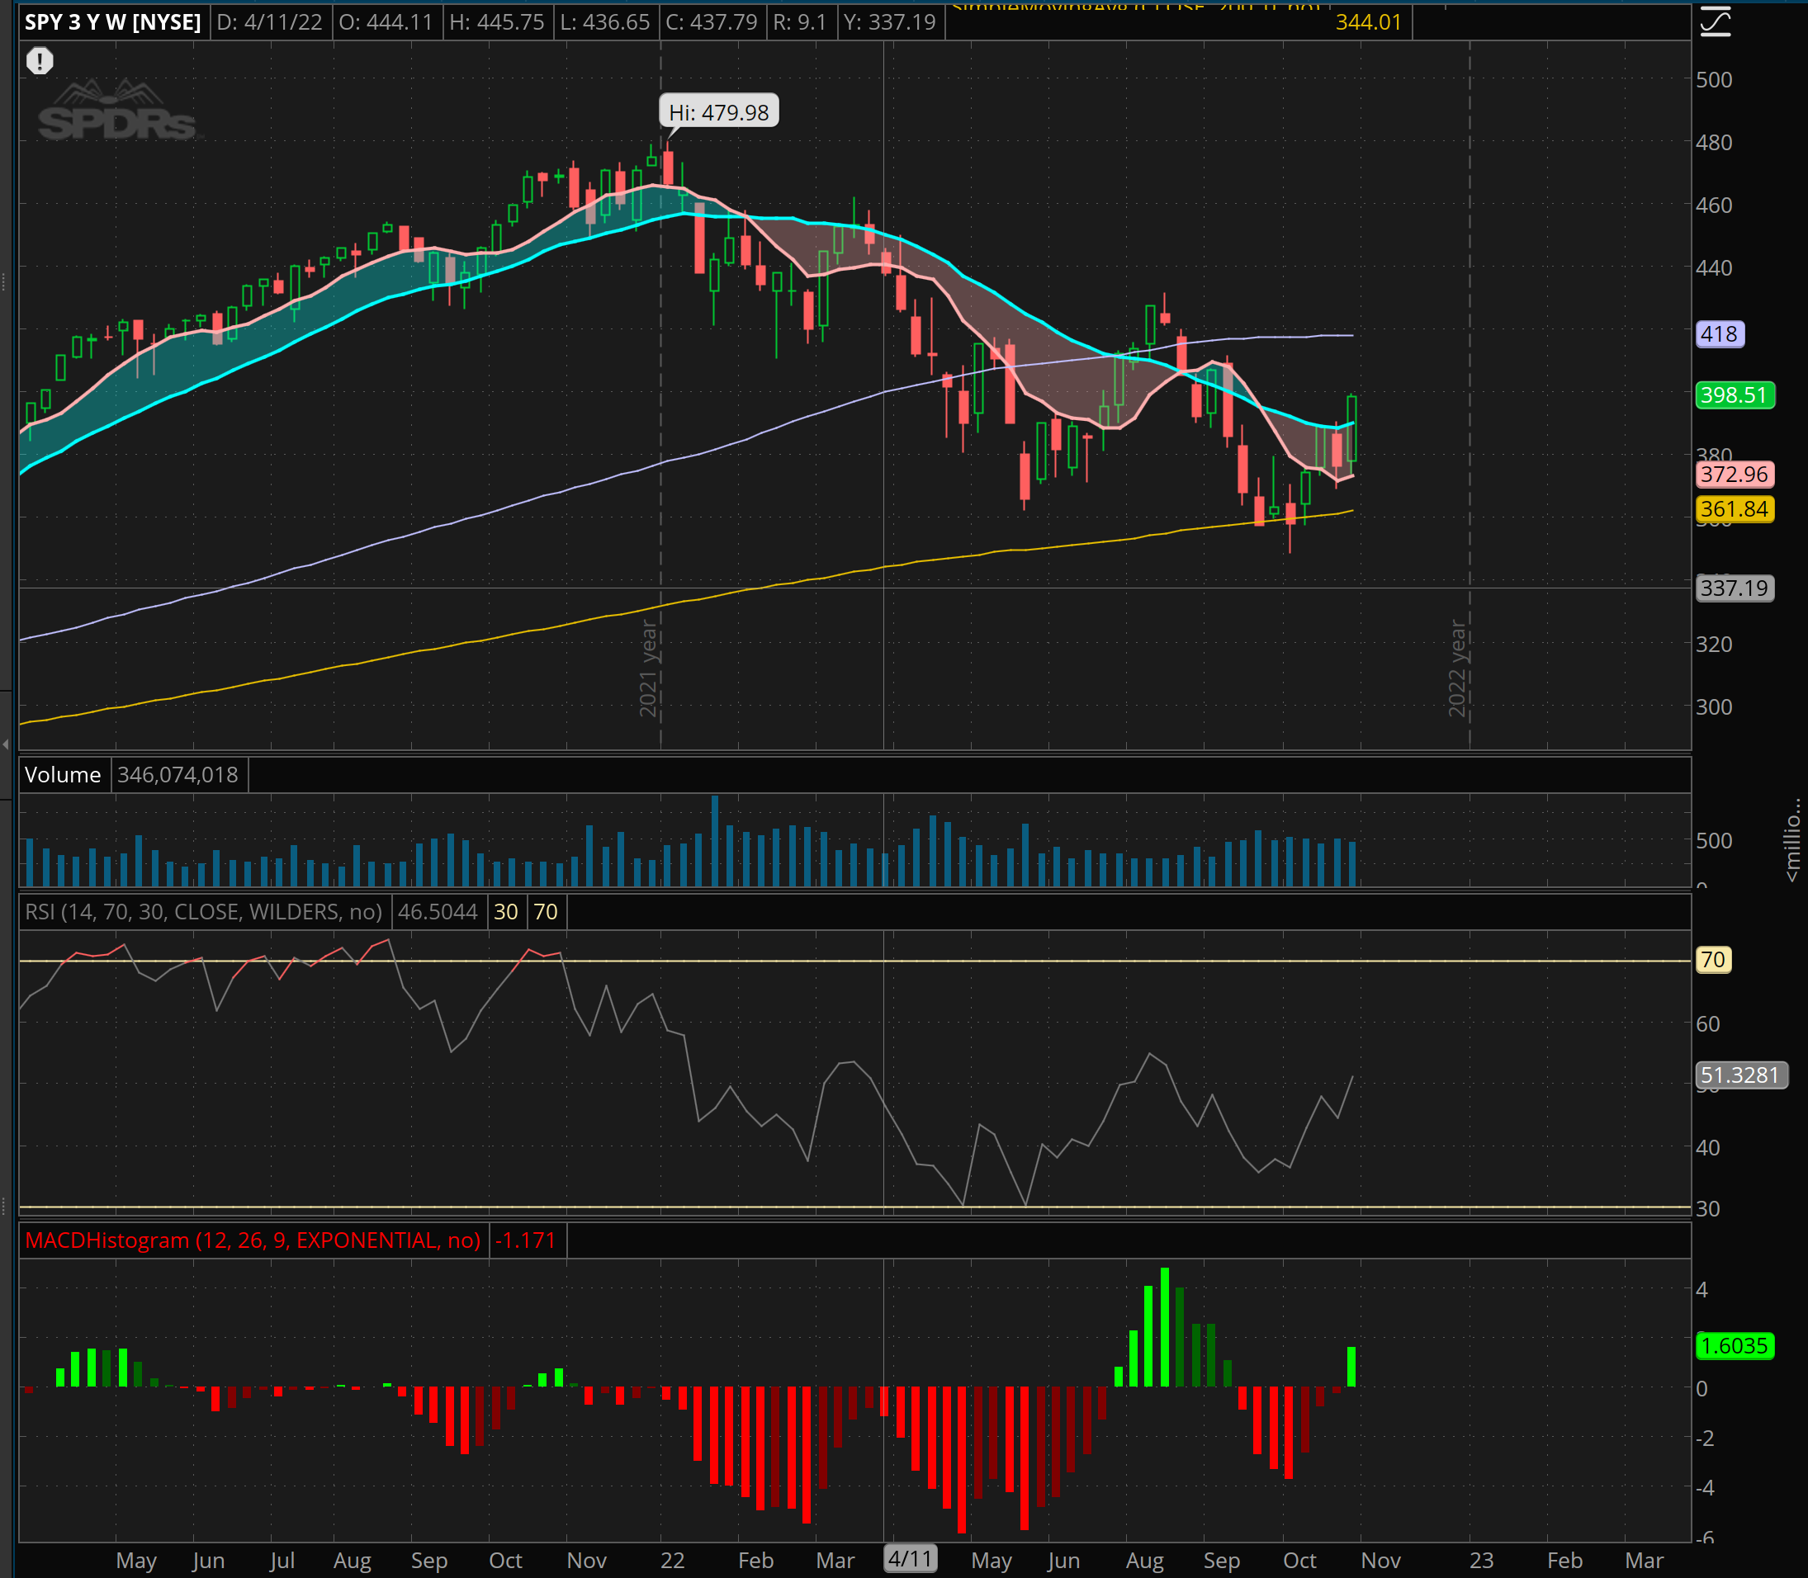Image resolution: width=1808 pixels, height=1578 pixels.
Task: Click the left sidebar collapse arrow
Action: [x=6, y=745]
